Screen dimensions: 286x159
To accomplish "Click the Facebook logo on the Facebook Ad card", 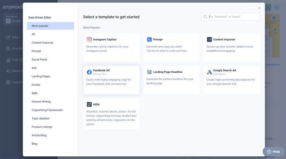I will click(89, 72).
